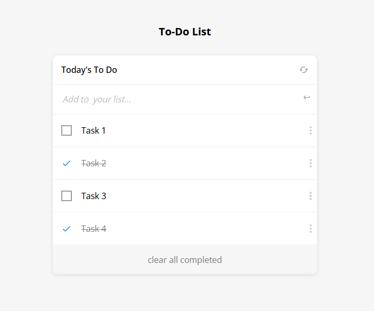
Task: Click the Today's To Do title
Action: 89,70
